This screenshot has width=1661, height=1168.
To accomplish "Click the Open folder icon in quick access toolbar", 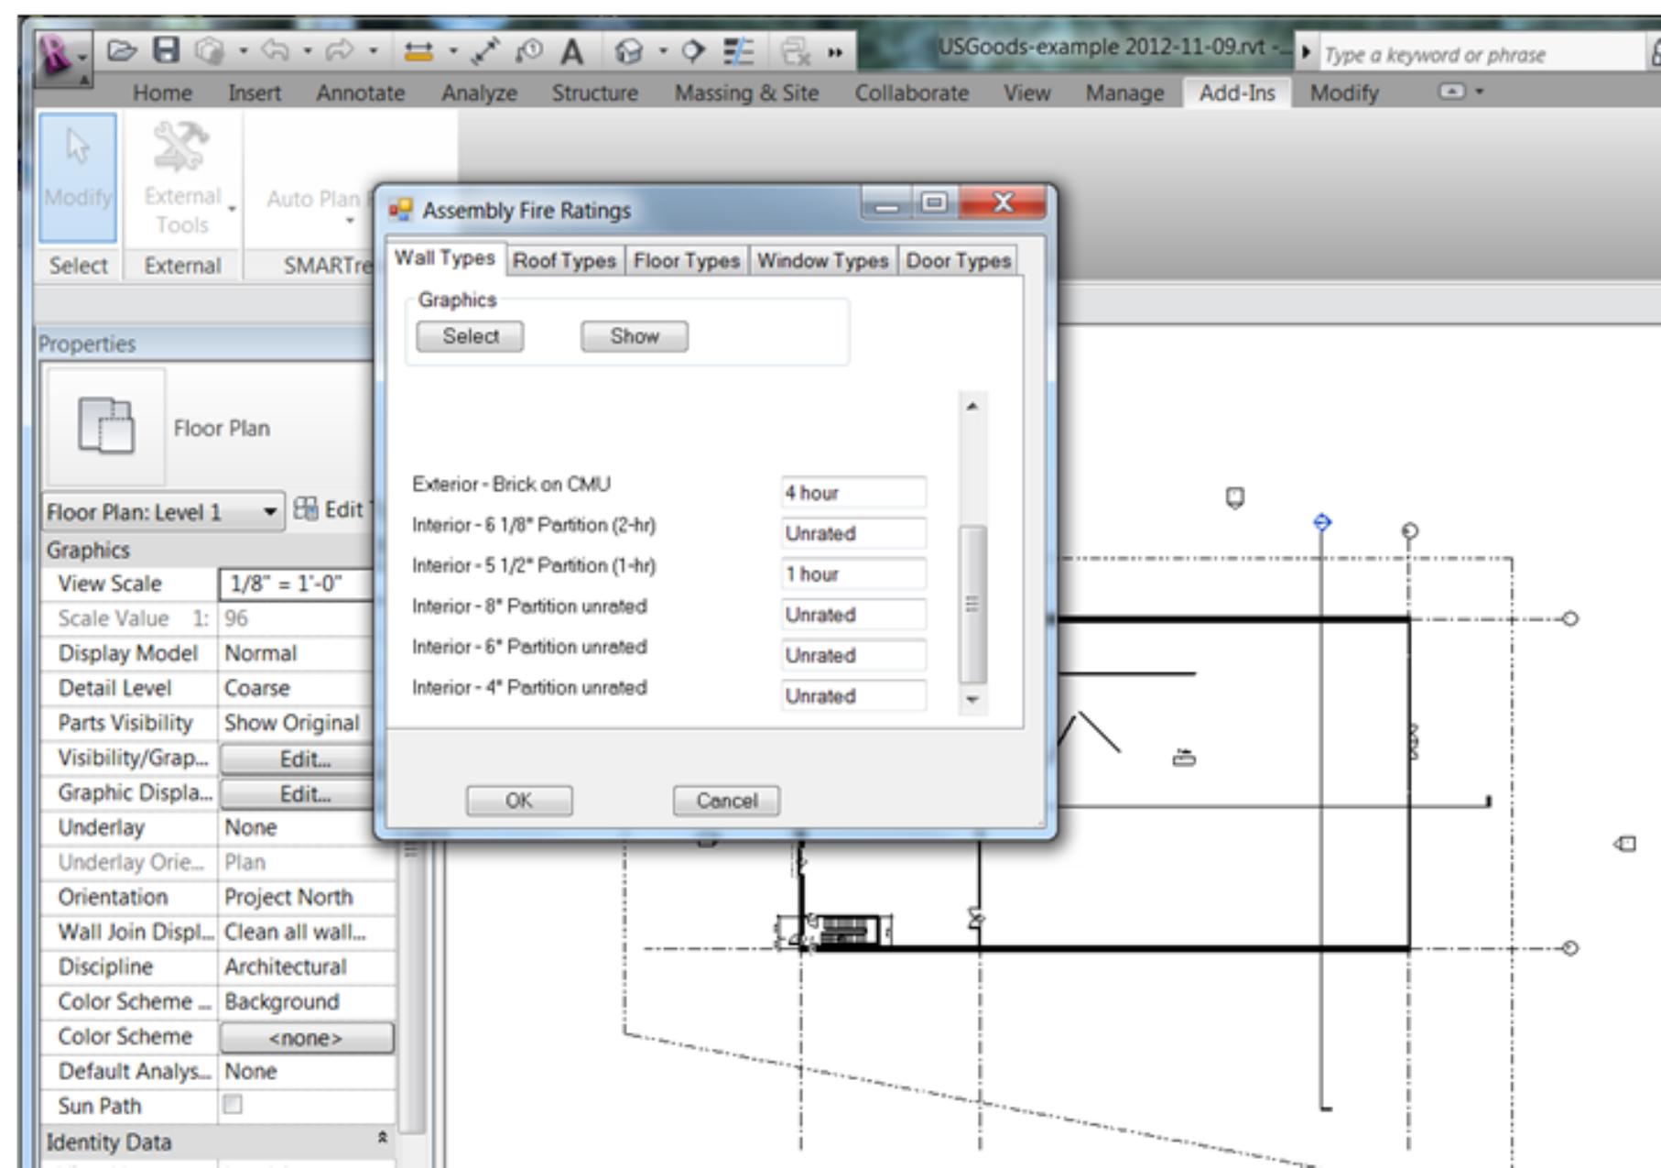I will (122, 50).
